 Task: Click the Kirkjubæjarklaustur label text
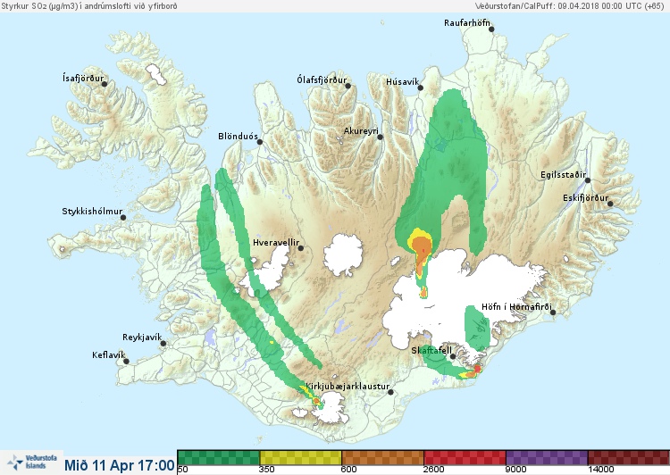(x=348, y=387)
